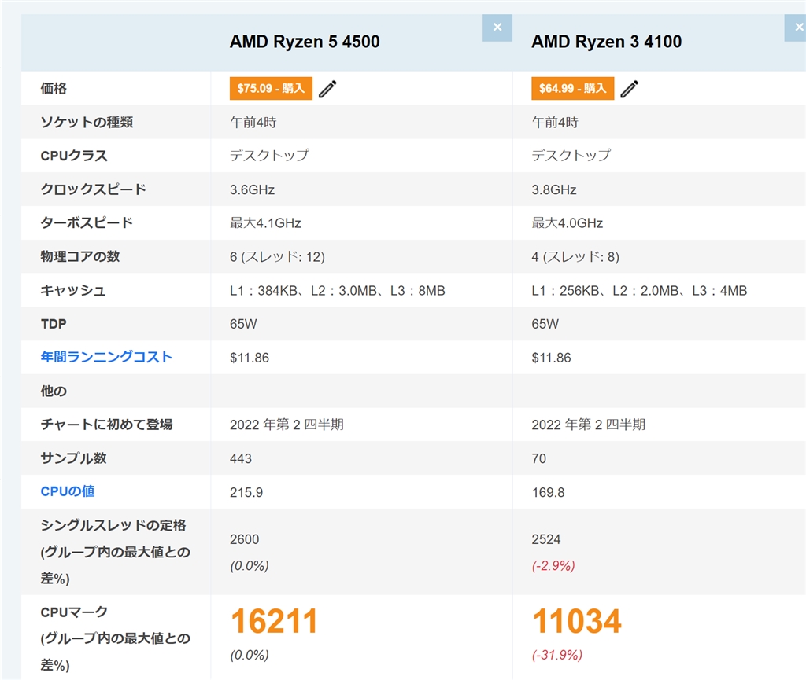Click the $64.99 - 購入 buy button

click(573, 88)
